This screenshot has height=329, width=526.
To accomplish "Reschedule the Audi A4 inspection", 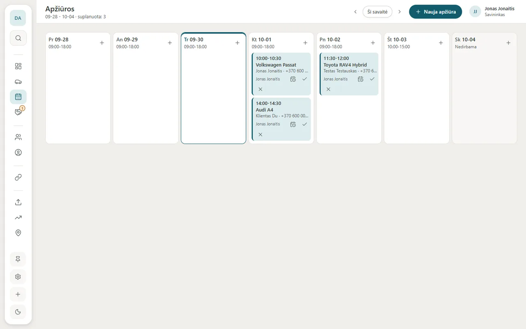I will click(x=293, y=124).
